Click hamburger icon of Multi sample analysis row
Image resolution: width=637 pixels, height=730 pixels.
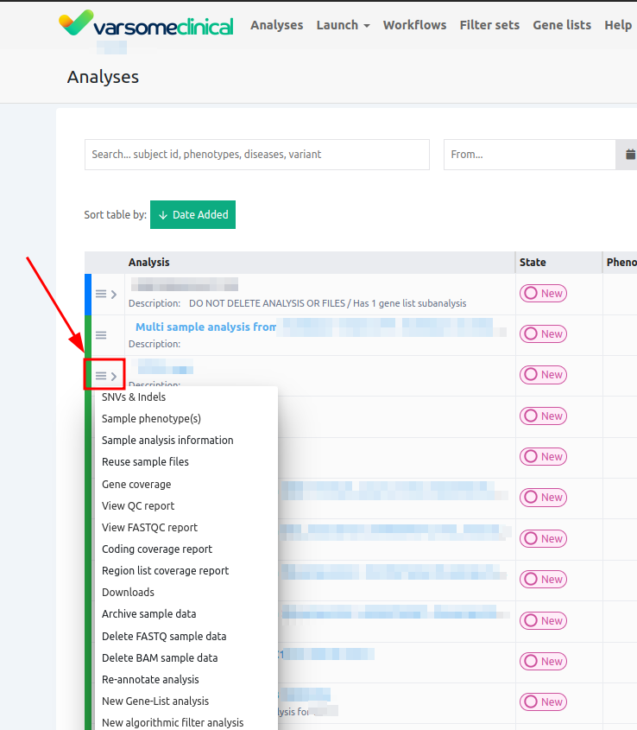(x=101, y=335)
